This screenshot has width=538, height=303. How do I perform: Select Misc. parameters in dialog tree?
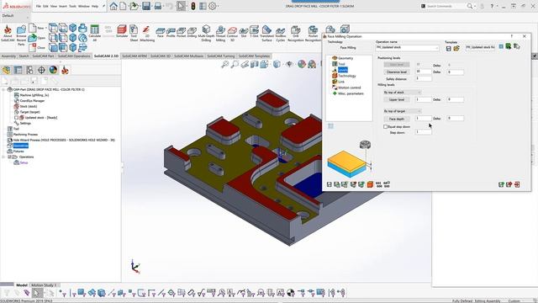click(351, 93)
